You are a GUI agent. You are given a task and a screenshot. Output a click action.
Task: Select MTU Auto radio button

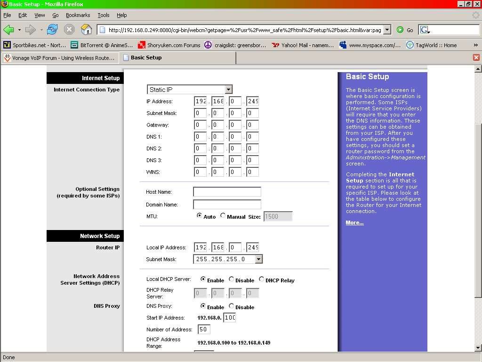point(199,215)
